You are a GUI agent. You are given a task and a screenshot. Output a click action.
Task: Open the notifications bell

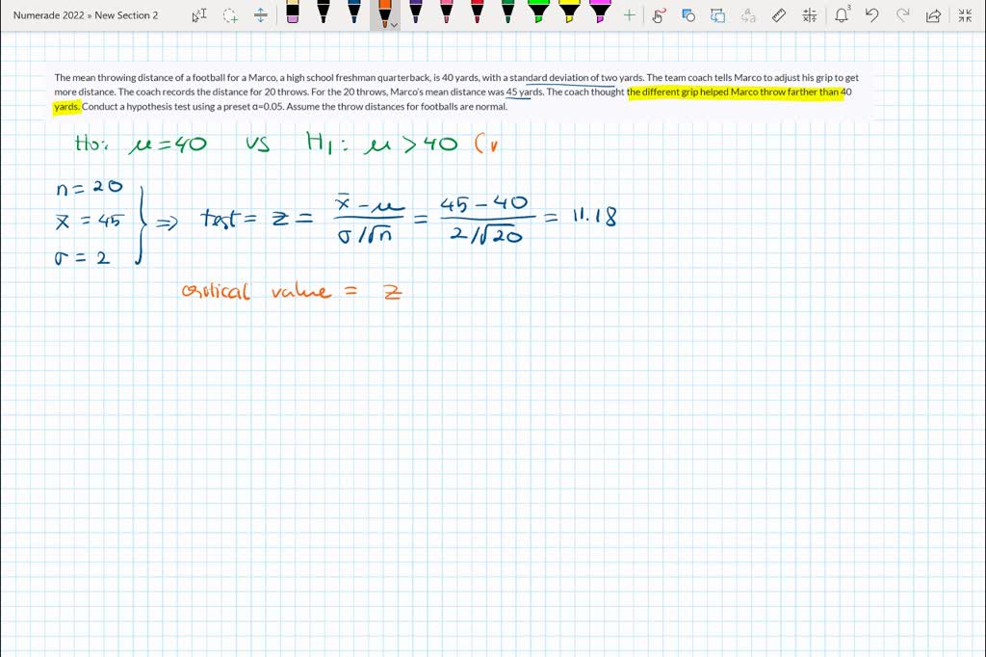842,14
